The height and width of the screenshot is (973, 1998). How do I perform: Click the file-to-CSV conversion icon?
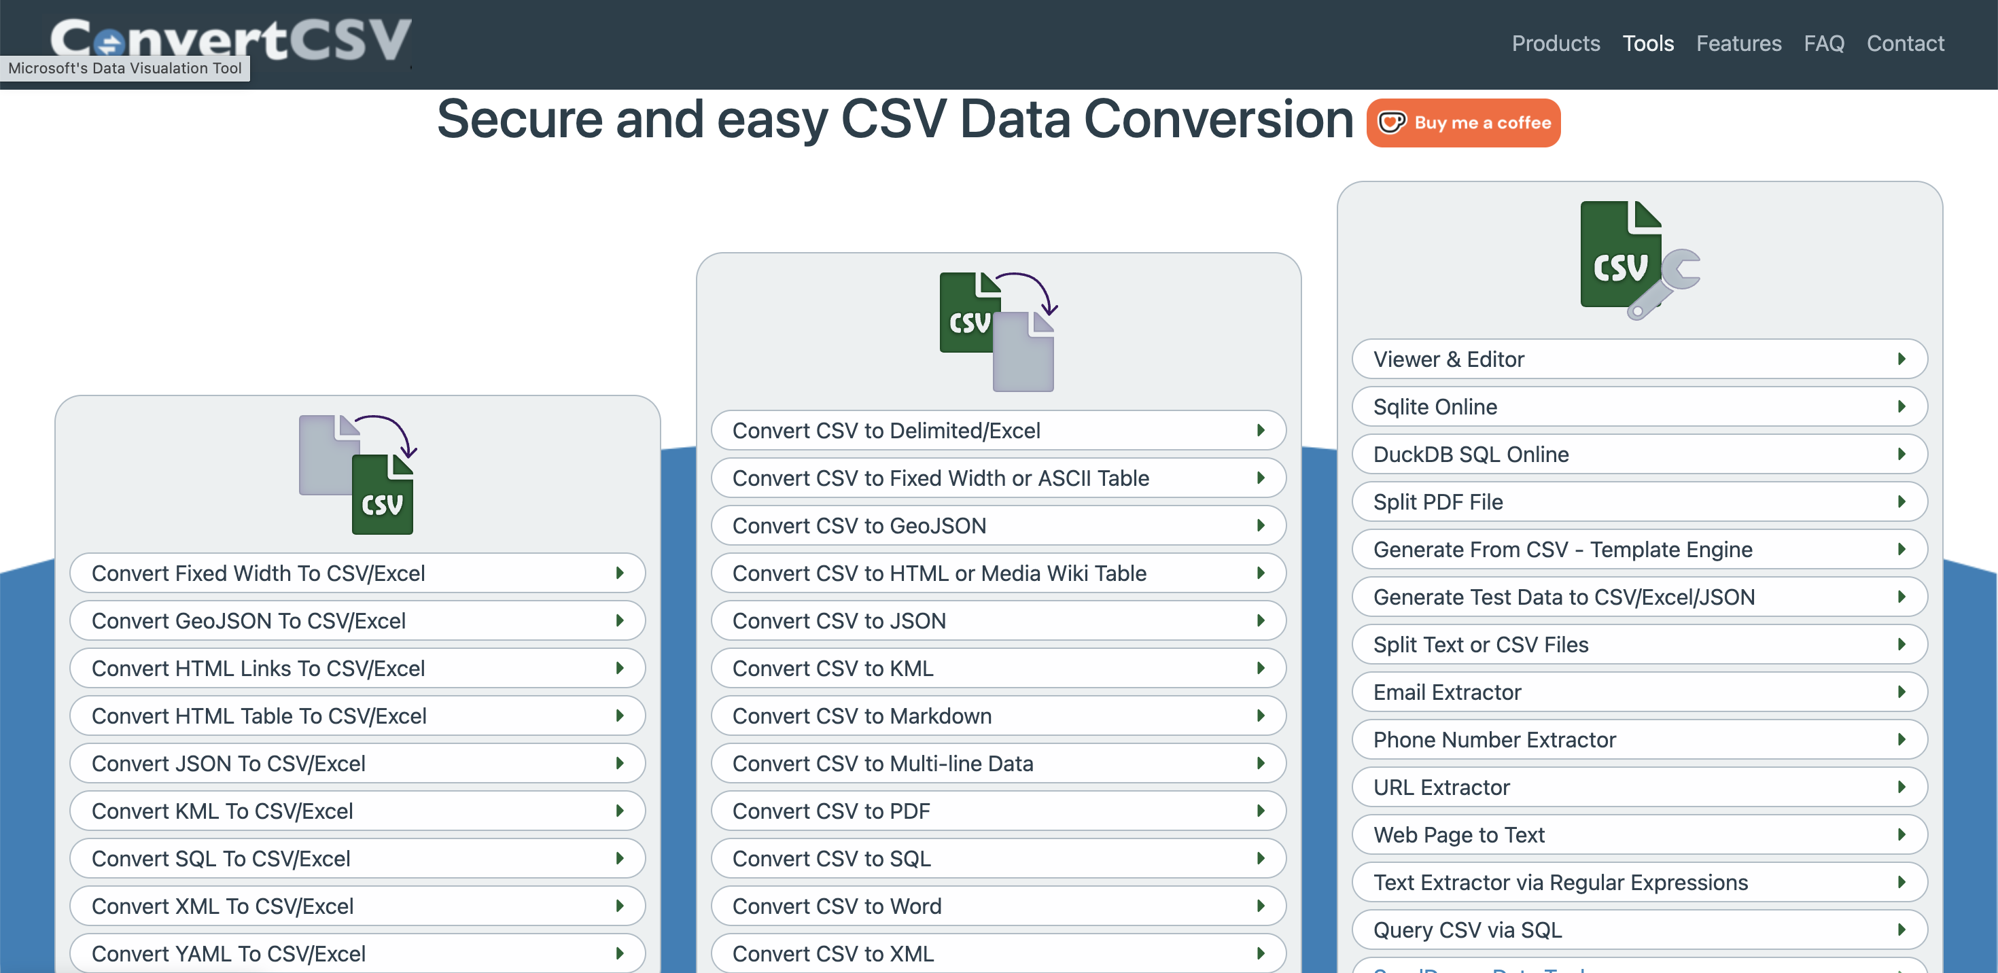tap(357, 474)
